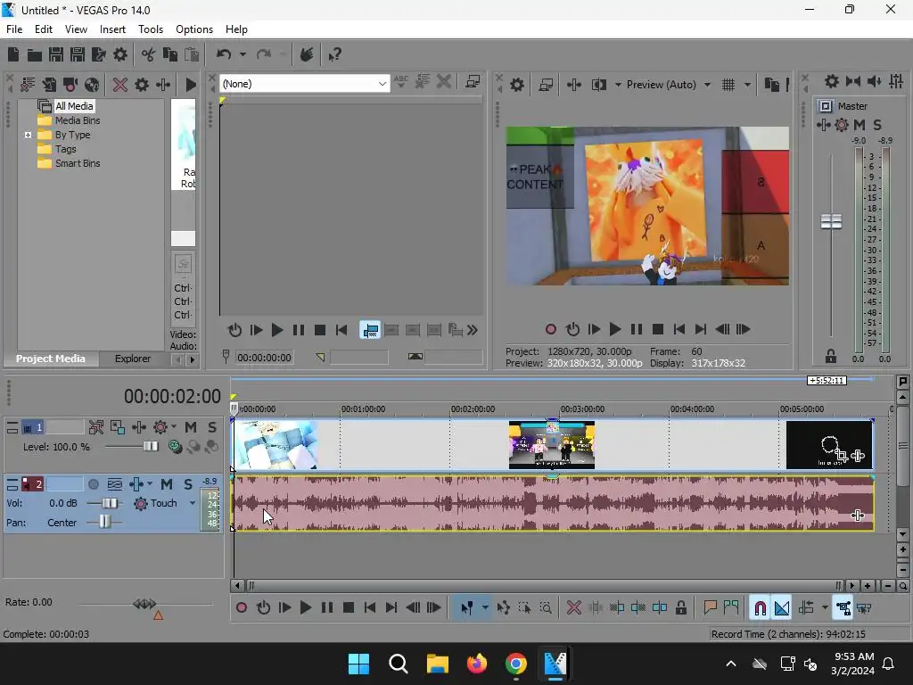This screenshot has width=913, height=685.
Task: Open overlays grid icon in preview
Action: point(728,85)
